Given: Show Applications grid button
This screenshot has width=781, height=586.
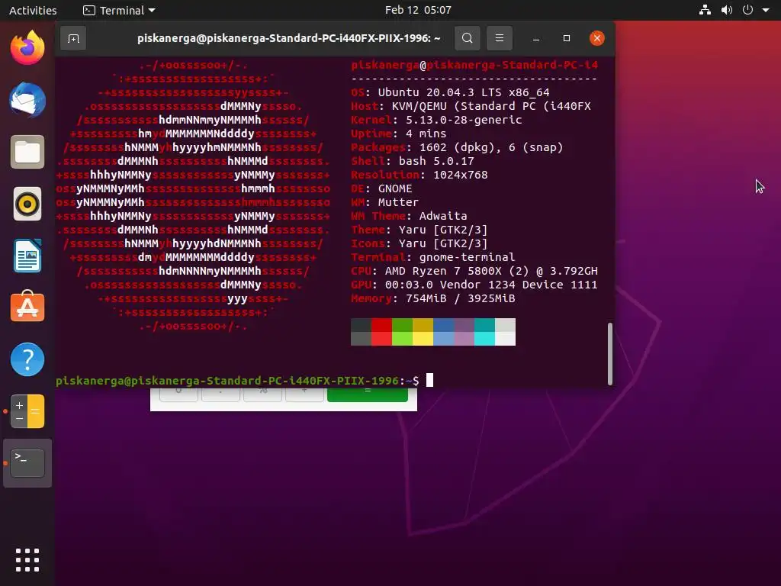Looking at the screenshot, I should coord(27,560).
